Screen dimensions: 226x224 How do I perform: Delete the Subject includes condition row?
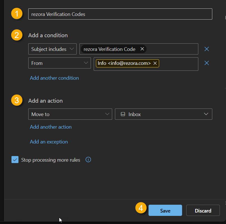coord(206,49)
